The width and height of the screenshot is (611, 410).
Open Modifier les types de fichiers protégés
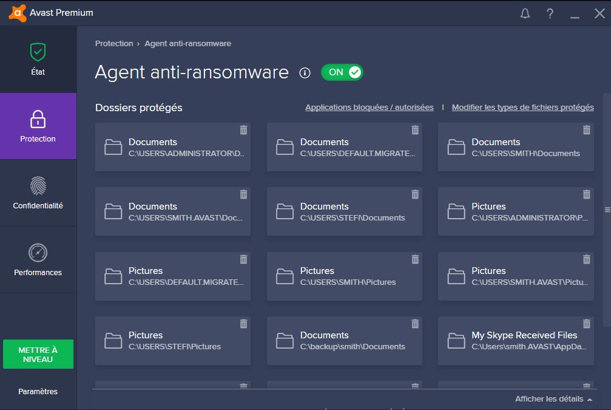522,107
